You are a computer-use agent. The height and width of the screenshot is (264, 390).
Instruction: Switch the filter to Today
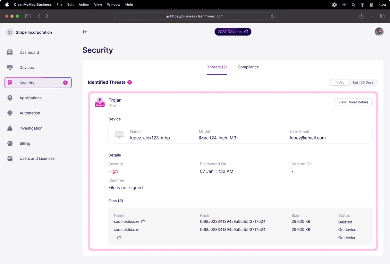tap(340, 82)
